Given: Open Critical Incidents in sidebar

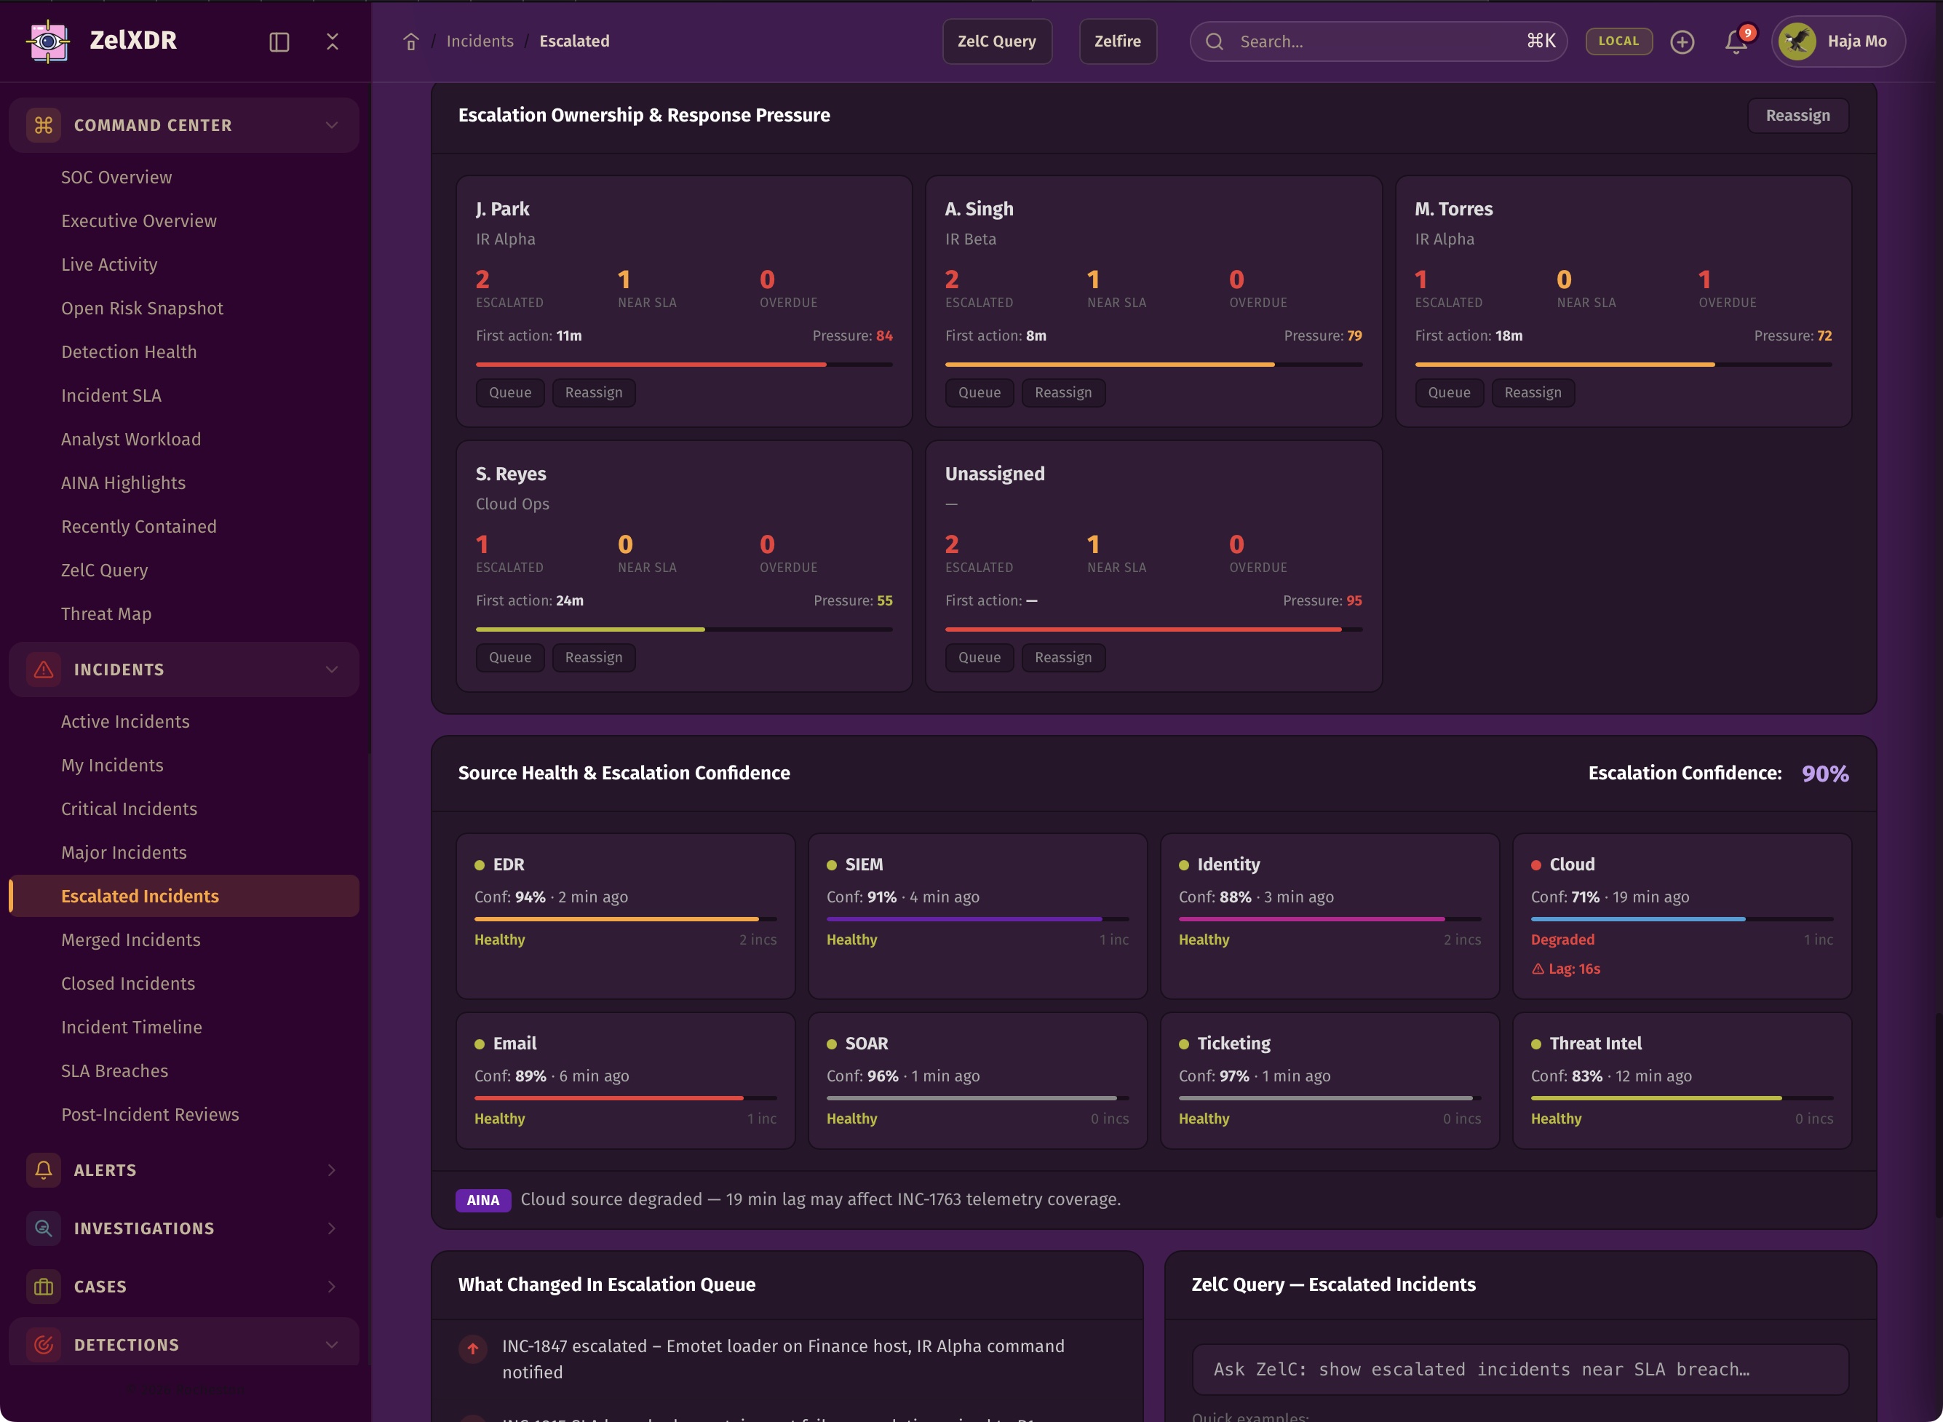Looking at the screenshot, I should [129, 809].
